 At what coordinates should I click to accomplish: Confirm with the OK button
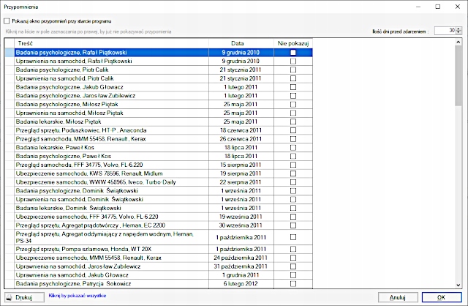pos(442,297)
